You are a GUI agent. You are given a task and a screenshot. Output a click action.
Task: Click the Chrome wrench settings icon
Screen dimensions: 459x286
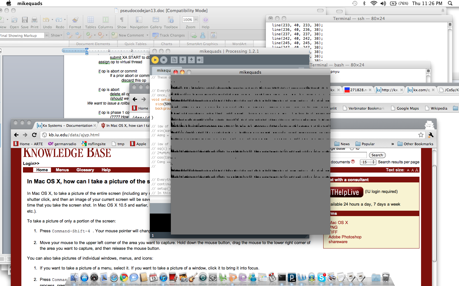pos(431,135)
